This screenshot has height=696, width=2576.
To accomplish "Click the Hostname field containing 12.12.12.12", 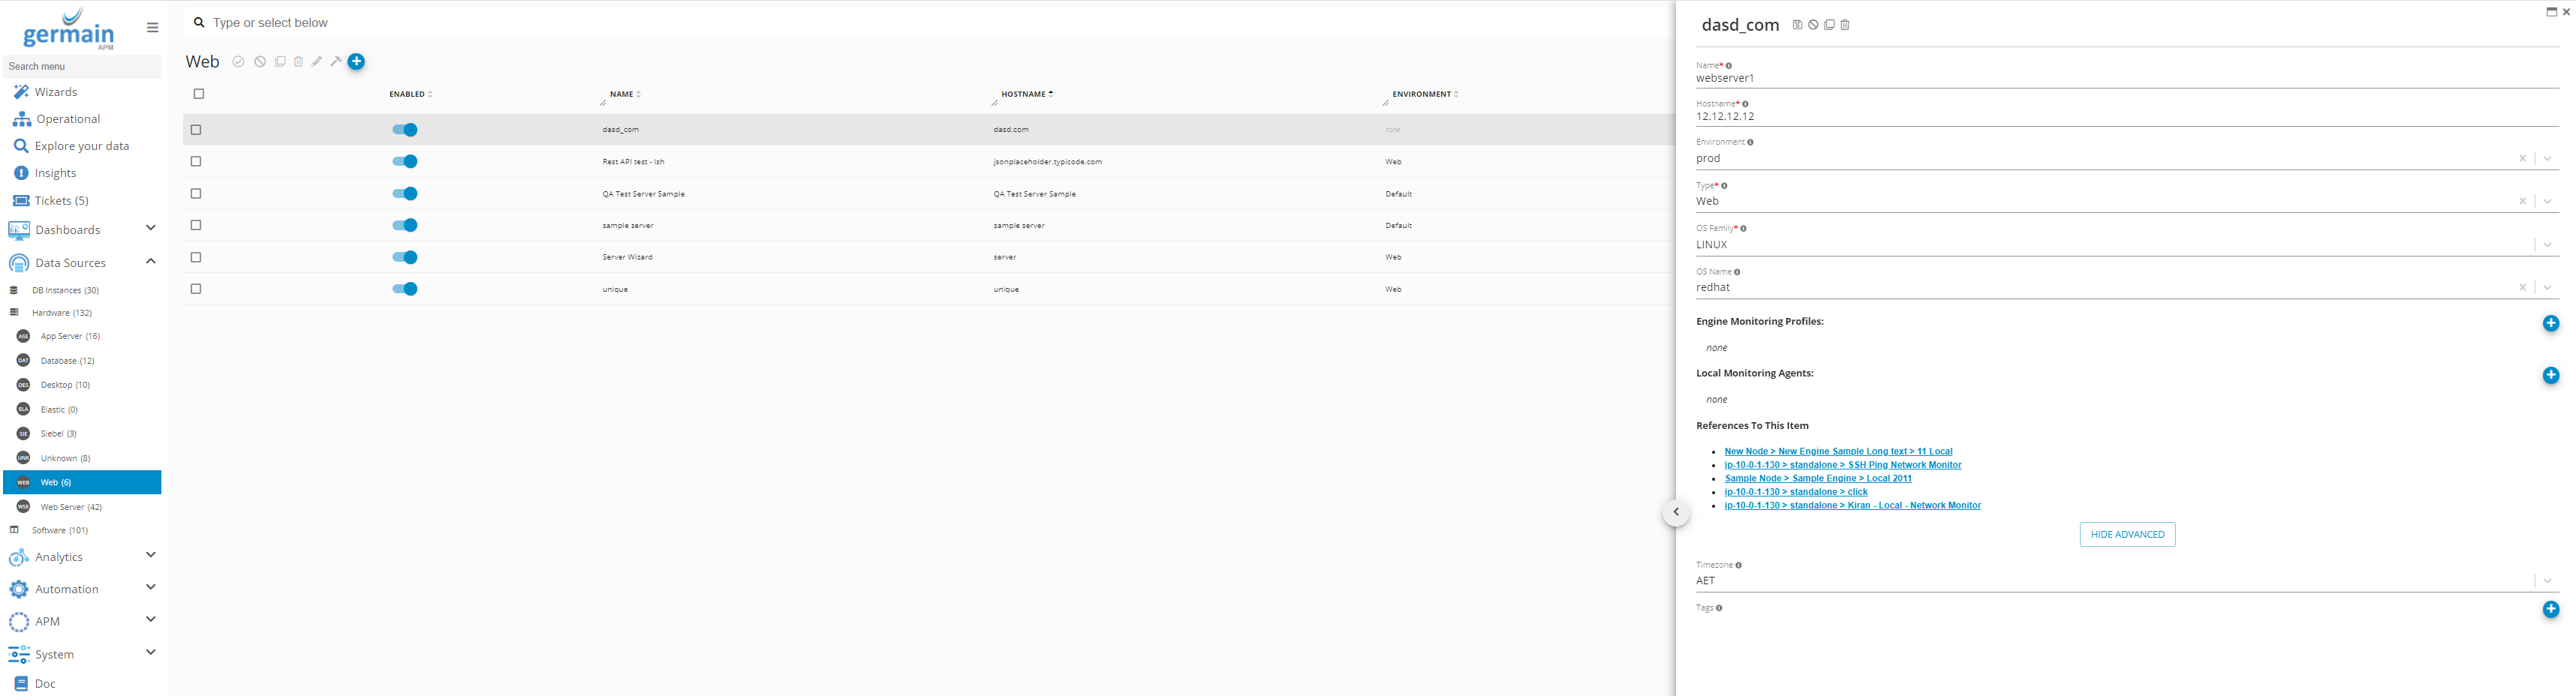I will (2100, 117).
